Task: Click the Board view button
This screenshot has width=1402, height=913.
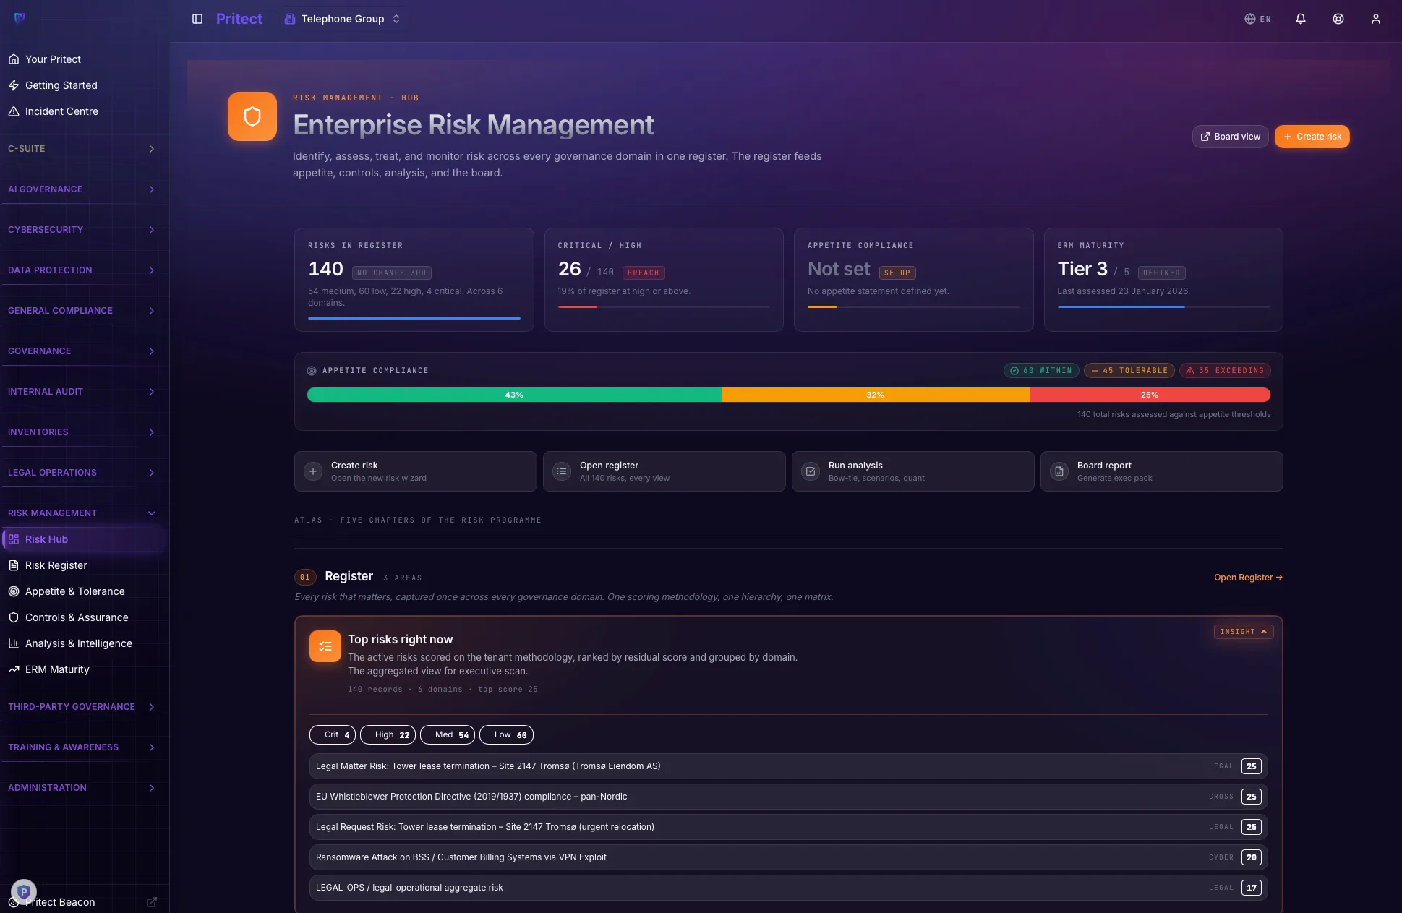Action: (1230, 137)
